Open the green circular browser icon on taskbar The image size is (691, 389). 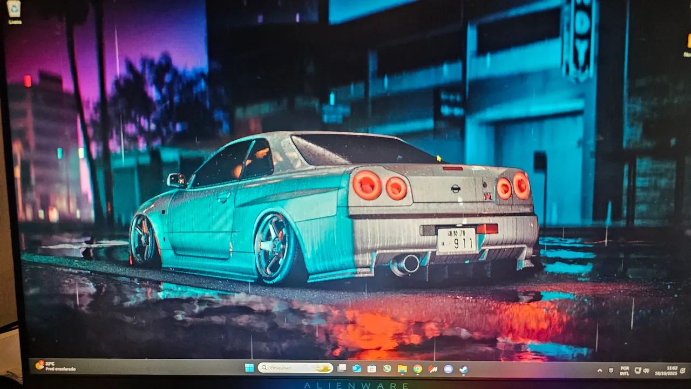click(387, 369)
